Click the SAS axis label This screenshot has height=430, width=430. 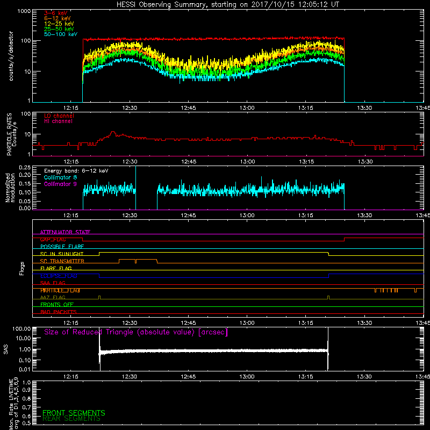pyautogui.click(x=5, y=349)
